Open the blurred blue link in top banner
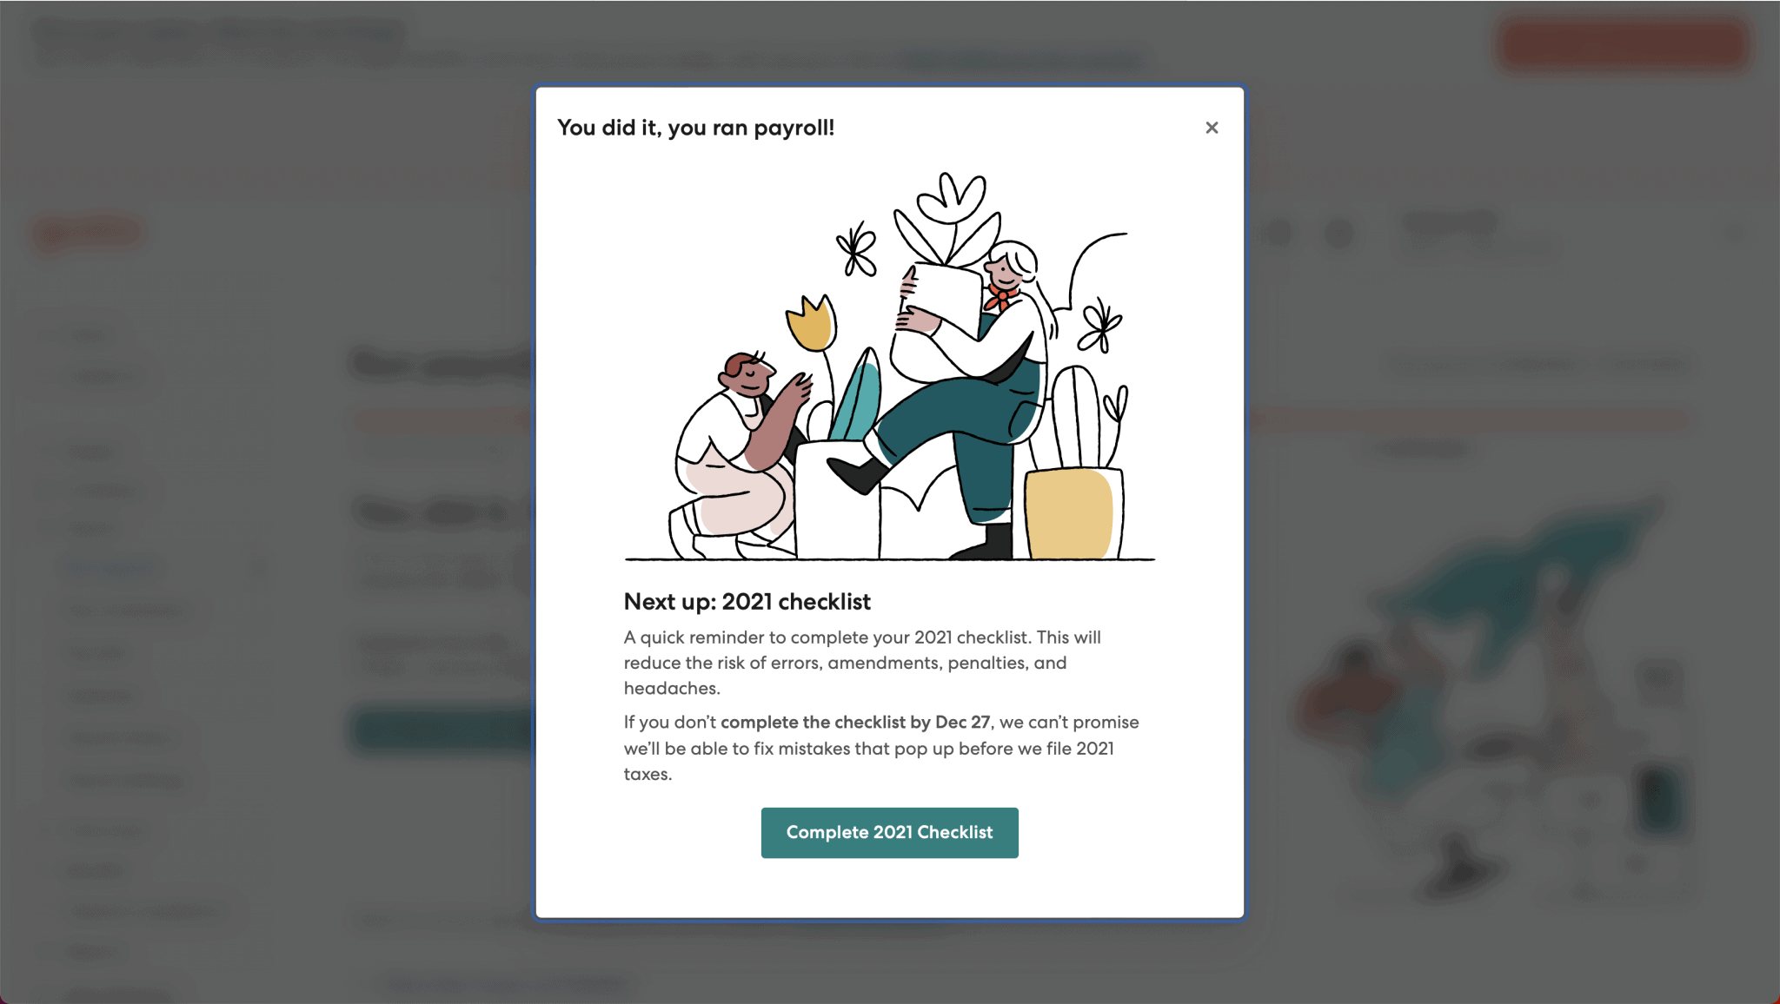The image size is (1780, 1004). (1020, 60)
